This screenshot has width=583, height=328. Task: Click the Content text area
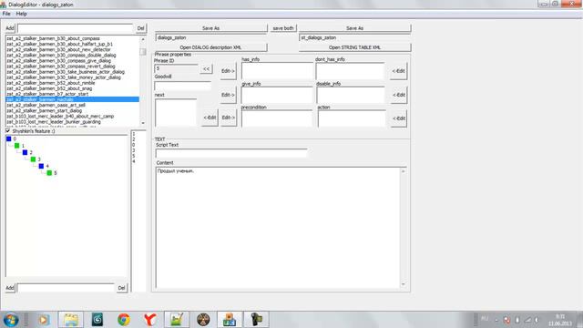278,228
